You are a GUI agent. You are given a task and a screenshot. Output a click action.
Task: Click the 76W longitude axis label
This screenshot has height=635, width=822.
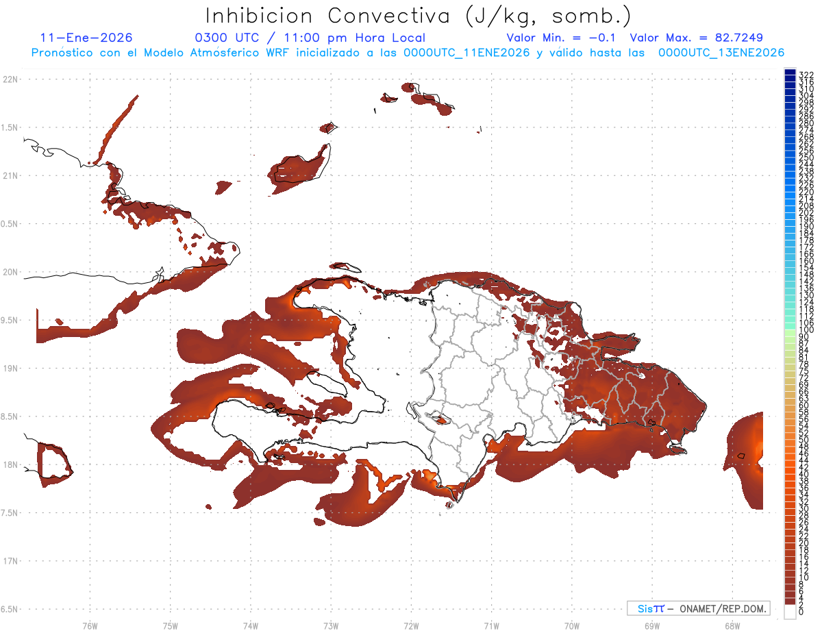click(x=90, y=625)
